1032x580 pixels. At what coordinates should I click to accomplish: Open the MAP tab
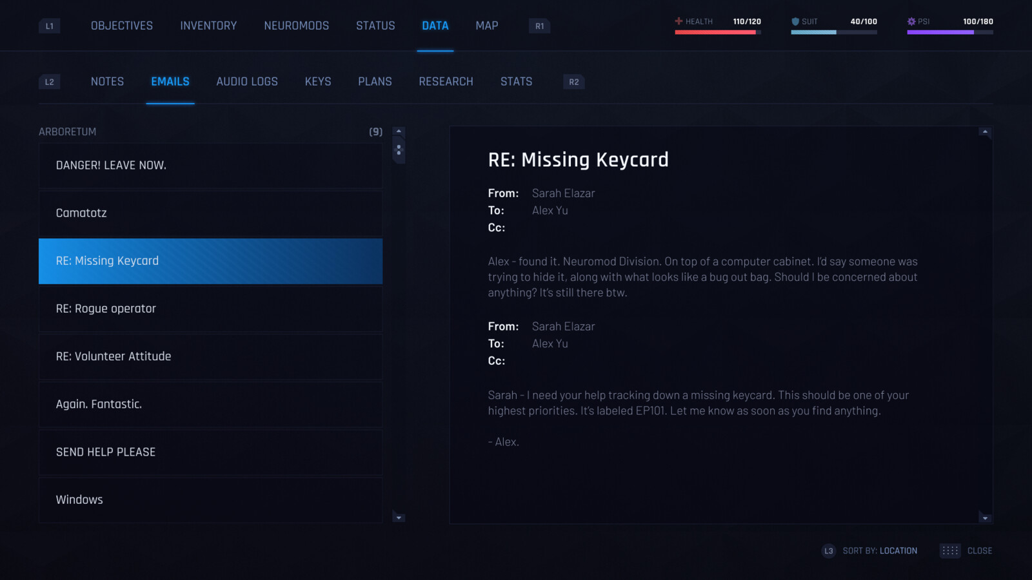click(486, 26)
